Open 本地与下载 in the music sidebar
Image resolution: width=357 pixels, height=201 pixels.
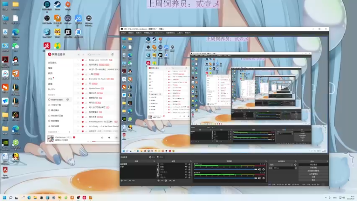pyautogui.click(x=54, y=105)
